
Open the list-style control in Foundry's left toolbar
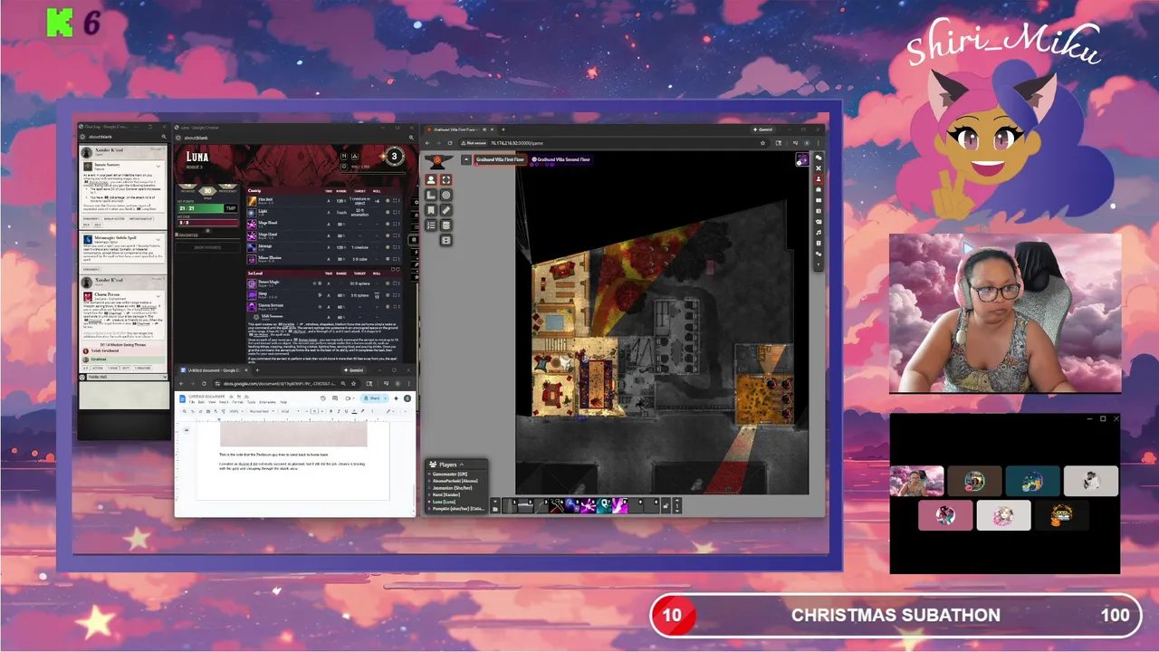tap(431, 225)
